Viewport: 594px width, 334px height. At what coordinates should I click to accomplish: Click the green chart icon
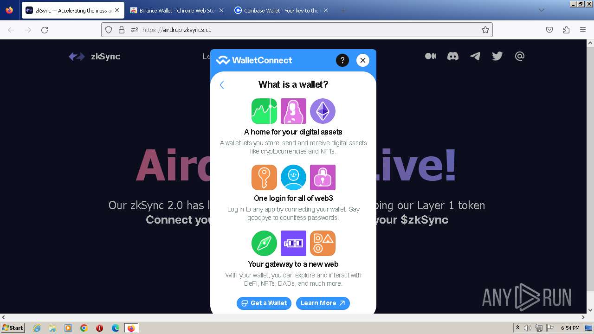(264, 111)
